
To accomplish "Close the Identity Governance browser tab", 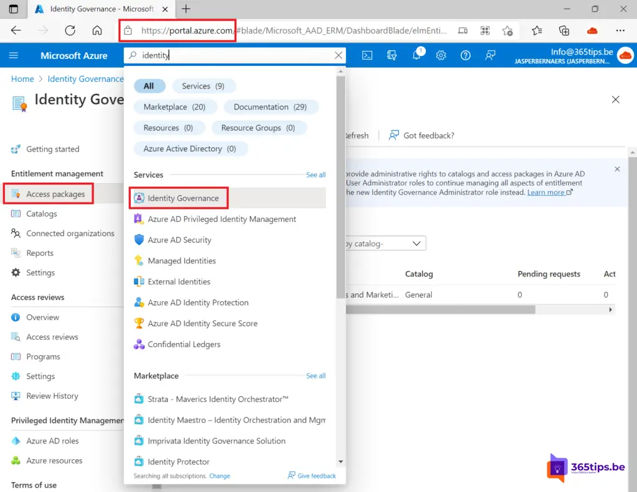I will pos(165,9).
